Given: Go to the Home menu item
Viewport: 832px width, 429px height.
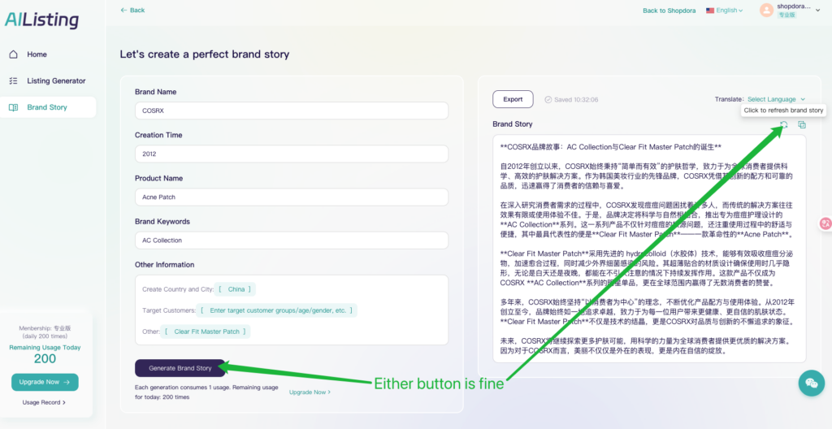Looking at the screenshot, I should (37, 54).
